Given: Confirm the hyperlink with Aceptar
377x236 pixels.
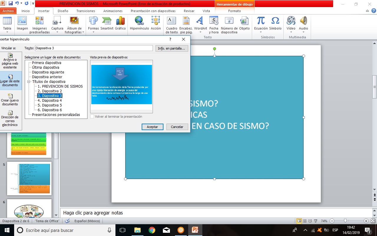Looking at the screenshot, I should [152, 127].
